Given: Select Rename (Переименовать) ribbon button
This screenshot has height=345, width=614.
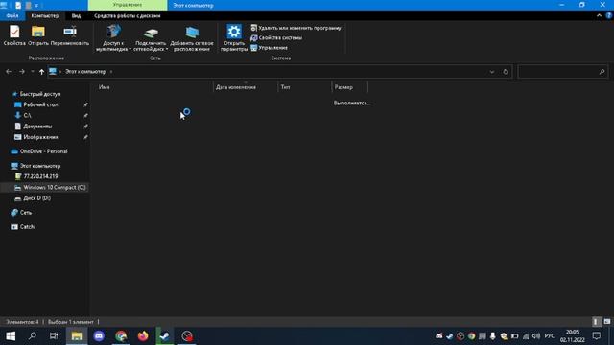Looking at the screenshot, I should click(x=70, y=35).
